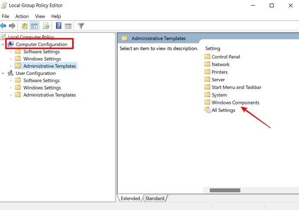Click the Printers folder icon
The width and height of the screenshot is (299, 210).
[207, 72]
